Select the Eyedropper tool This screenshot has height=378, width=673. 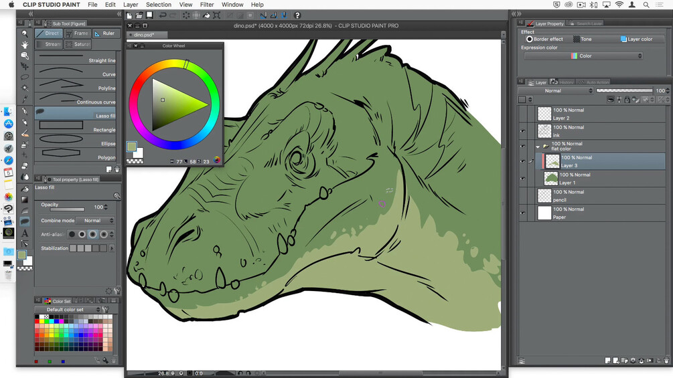25,99
